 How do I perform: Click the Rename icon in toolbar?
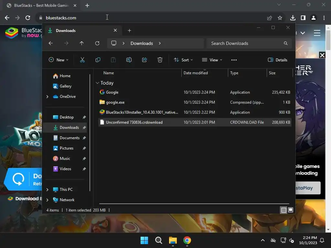[x=129, y=60]
